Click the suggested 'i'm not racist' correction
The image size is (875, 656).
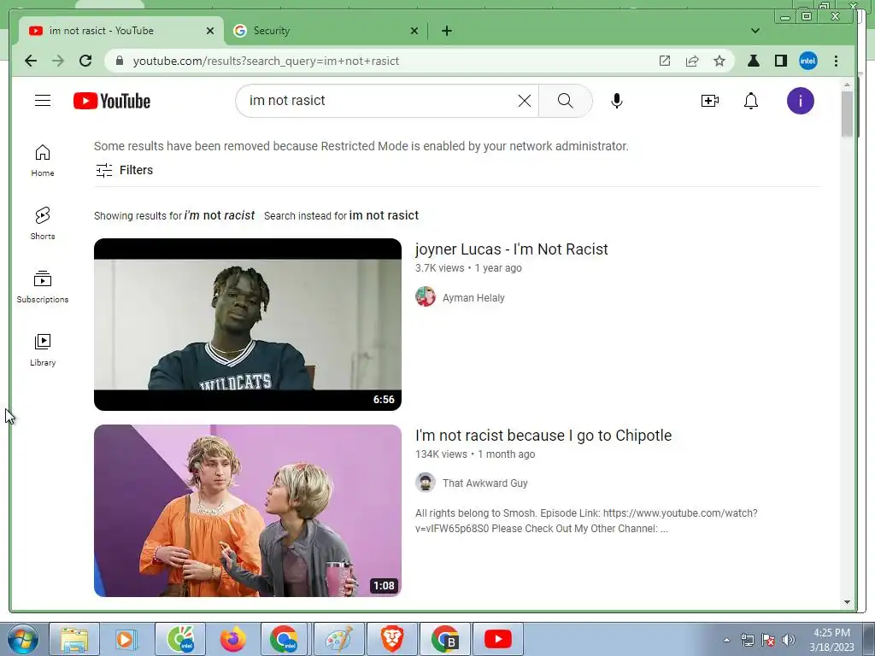[x=220, y=215]
